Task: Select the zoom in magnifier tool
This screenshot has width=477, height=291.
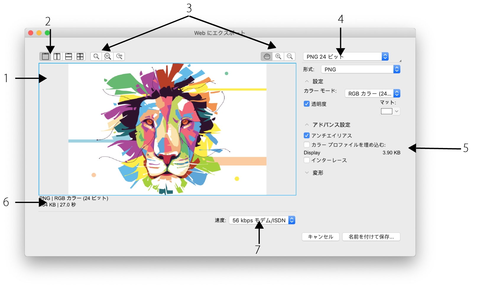Action: [x=278, y=56]
